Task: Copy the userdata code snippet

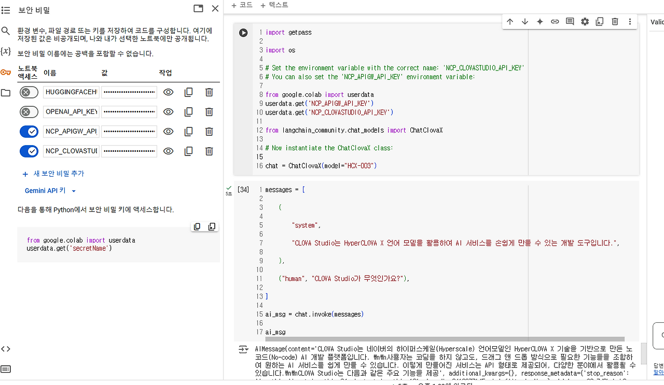Action: [x=197, y=226]
